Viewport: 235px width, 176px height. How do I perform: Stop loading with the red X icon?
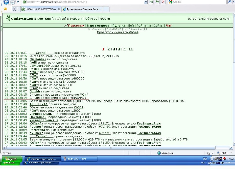point(163,2)
